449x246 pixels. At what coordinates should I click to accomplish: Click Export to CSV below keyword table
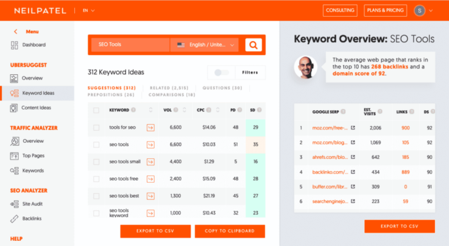click(155, 231)
